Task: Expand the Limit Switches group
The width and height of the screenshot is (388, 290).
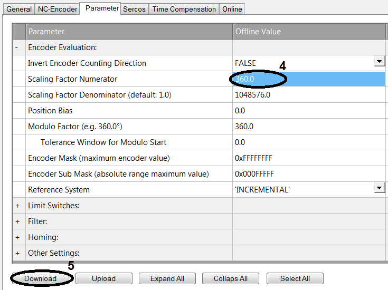Action: (x=17, y=206)
